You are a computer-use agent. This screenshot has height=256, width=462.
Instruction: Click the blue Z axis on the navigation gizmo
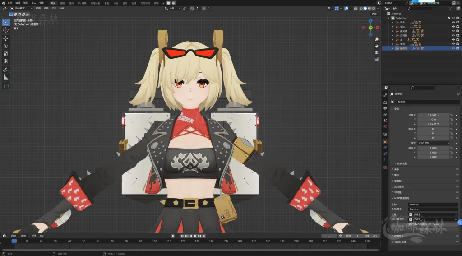coord(371,21)
